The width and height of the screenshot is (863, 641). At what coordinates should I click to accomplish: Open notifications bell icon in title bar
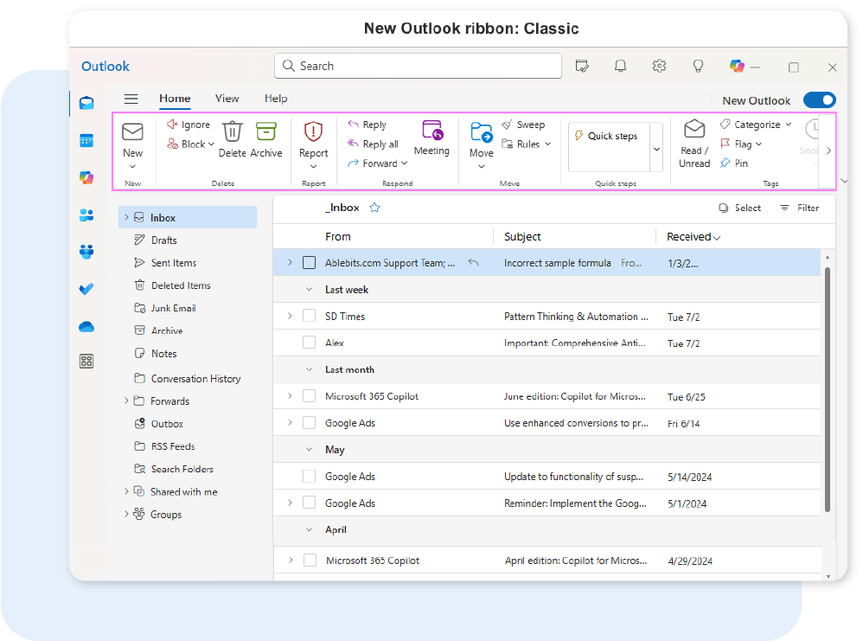click(620, 67)
